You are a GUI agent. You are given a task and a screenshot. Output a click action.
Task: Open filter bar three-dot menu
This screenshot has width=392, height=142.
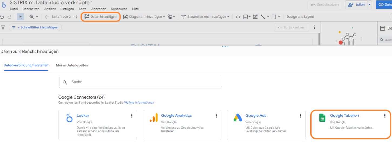click(314, 27)
